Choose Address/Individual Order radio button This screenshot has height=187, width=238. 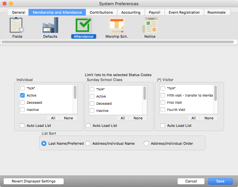[146, 143]
